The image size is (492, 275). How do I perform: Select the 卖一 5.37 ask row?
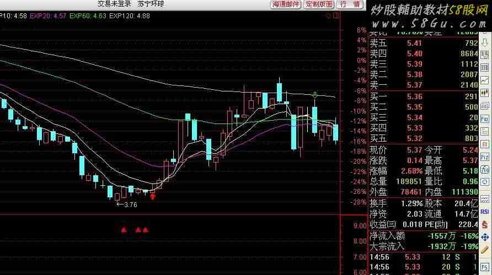pyautogui.click(x=424, y=85)
